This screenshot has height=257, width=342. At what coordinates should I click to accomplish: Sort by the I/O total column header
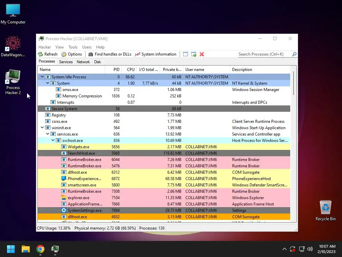click(148, 70)
